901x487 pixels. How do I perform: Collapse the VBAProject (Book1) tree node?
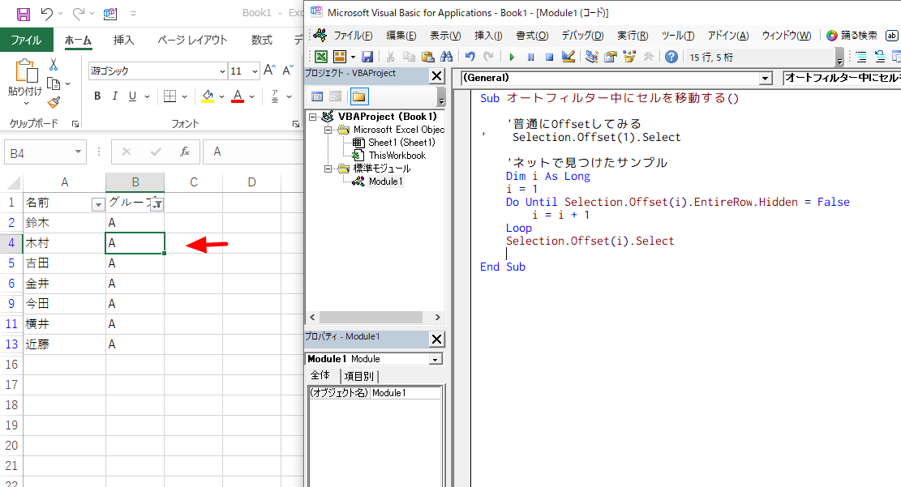click(x=312, y=117)
